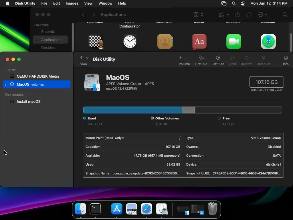The height and width of the screenshot is (220, 293).
Task: Open Finder from the Dock
Action: coord(80,209)
